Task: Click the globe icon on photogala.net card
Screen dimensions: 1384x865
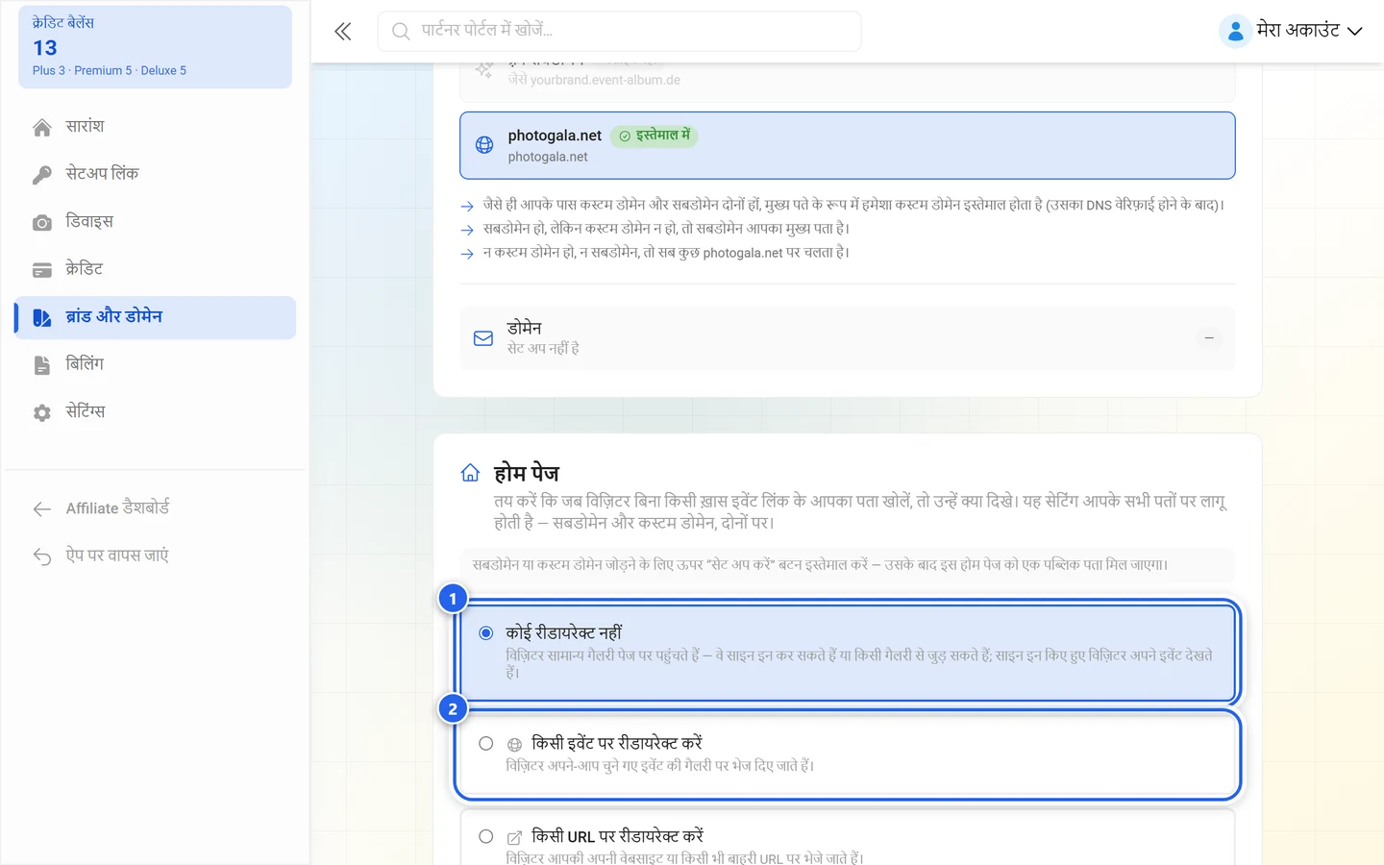Action: tap(484, 145)
